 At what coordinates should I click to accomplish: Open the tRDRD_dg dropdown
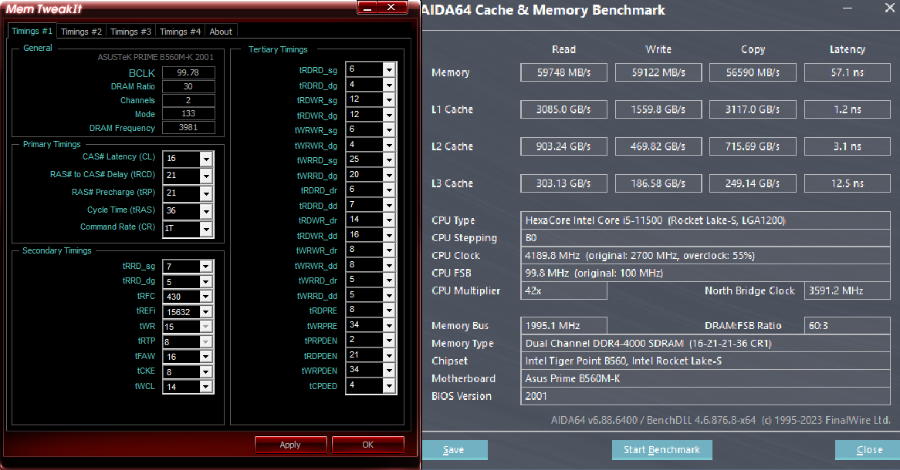pos(389,85)
